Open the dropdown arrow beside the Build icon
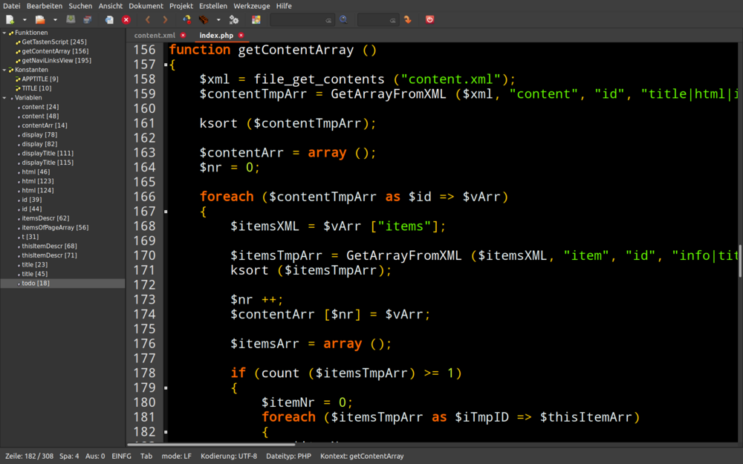 (218, 20)
